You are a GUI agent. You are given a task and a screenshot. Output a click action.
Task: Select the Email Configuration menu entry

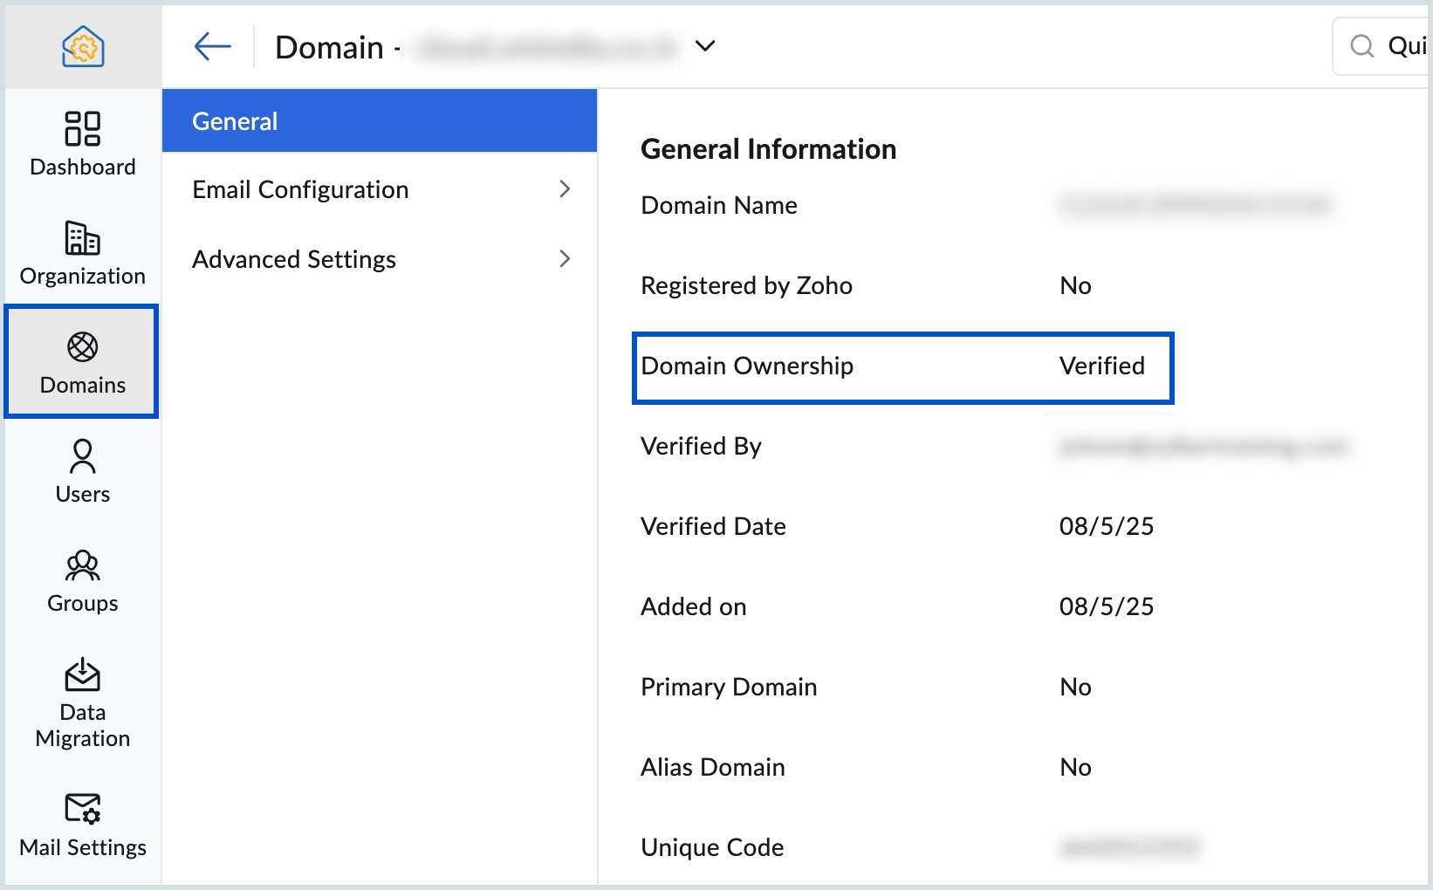coord(300,189)
